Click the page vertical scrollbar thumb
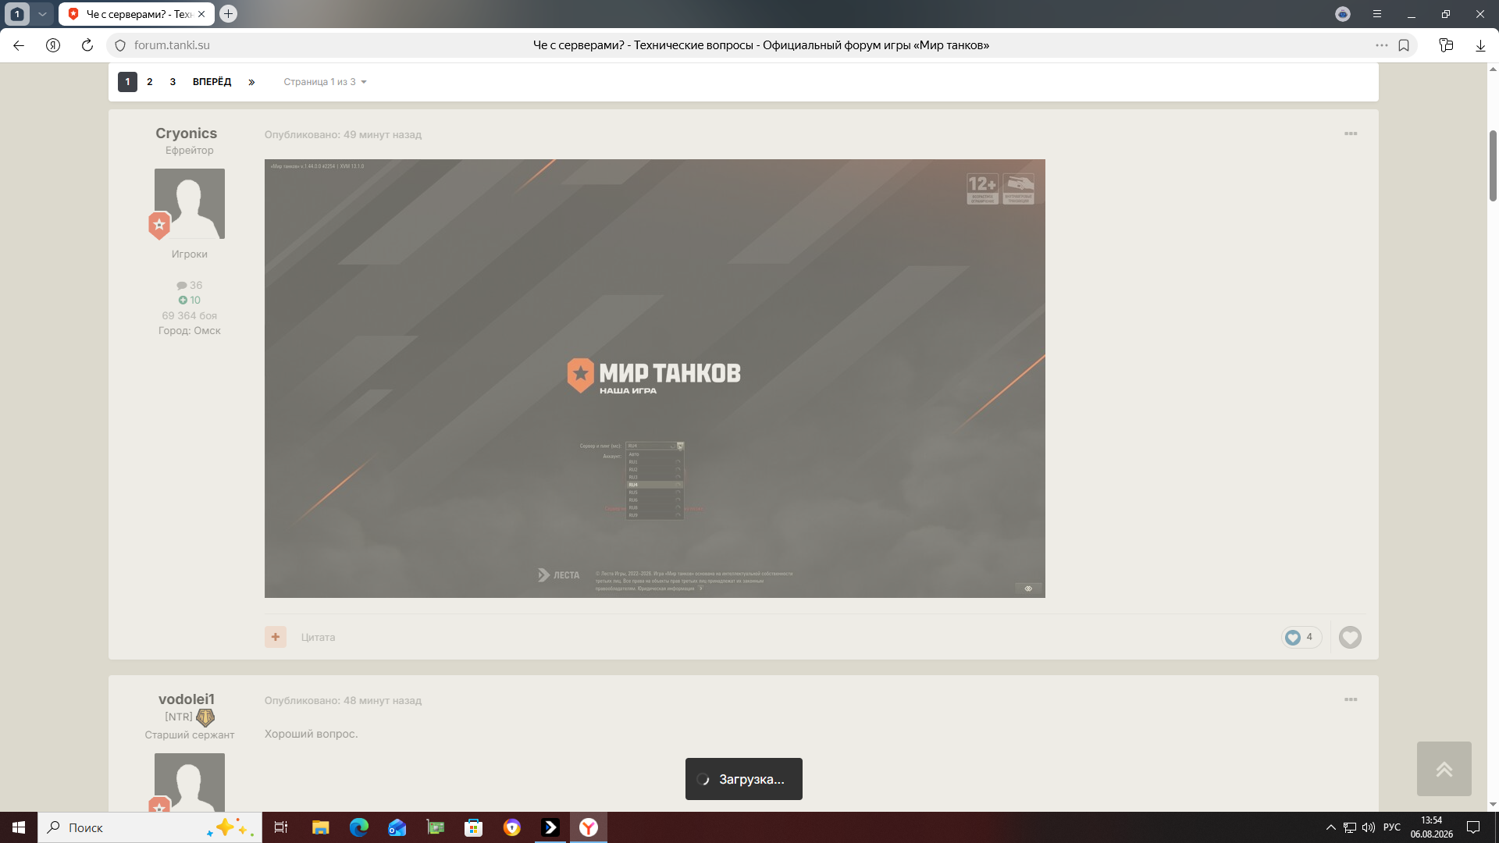This screenshot has height=843, width=1499. 1493,165
